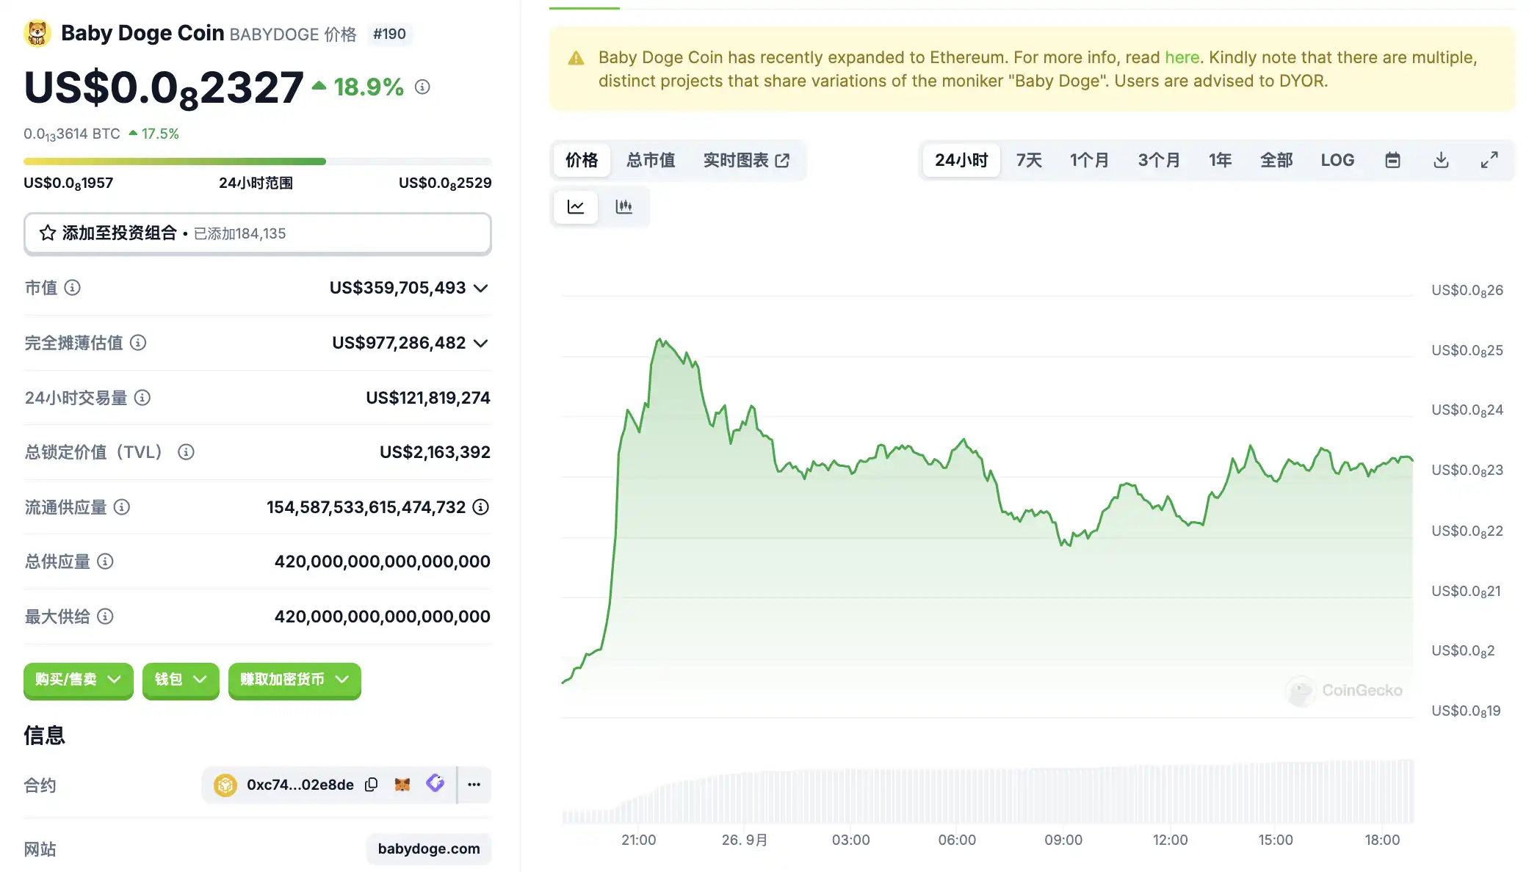Viewport: 1529px width, 872px height.
Task: Click circulating supply info icon
Action: [x=122, y=507]
